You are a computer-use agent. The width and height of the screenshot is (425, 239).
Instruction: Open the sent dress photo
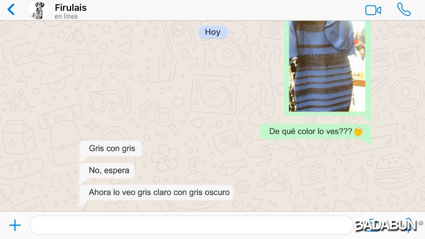[327, 66]
